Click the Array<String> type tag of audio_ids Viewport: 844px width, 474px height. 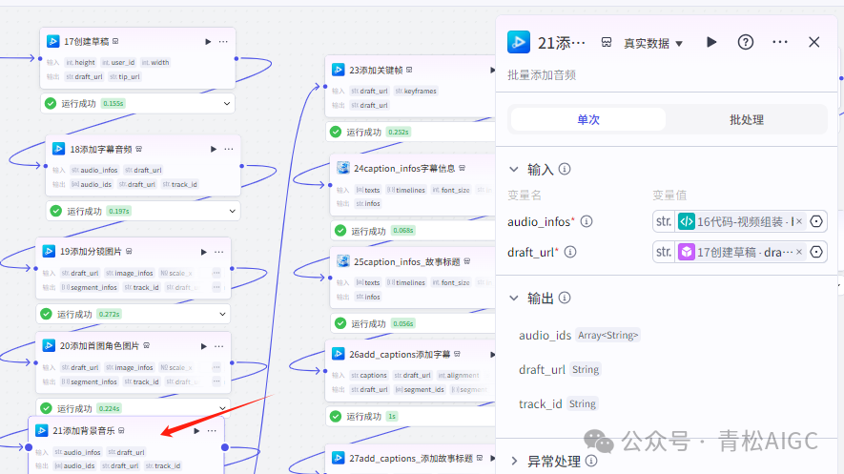[x=607, y=335]
